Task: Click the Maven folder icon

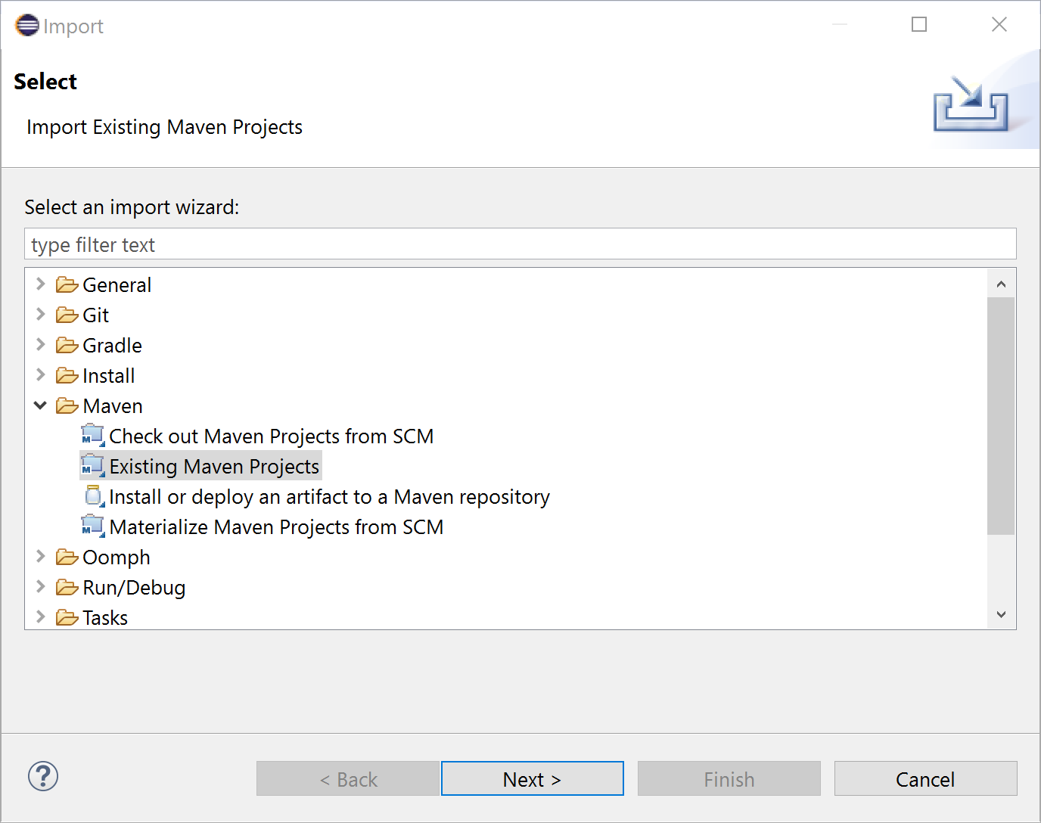Action: tap(67, 406)
